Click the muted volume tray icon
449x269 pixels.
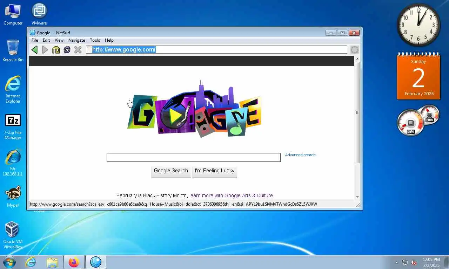coord(414,262)
